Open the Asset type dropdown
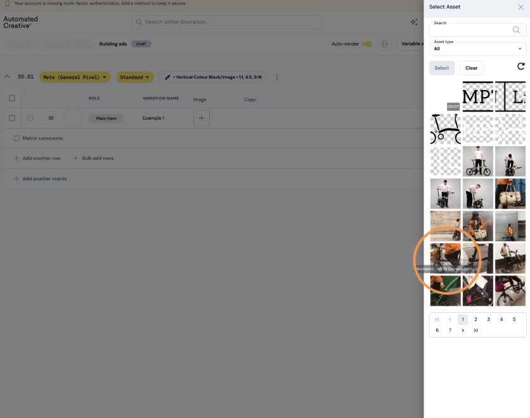 tap(477, 49)
